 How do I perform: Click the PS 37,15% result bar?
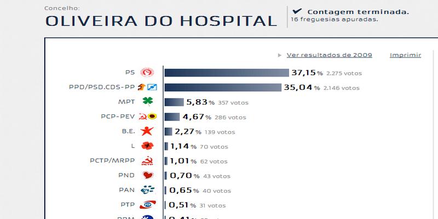pos(227,73)
